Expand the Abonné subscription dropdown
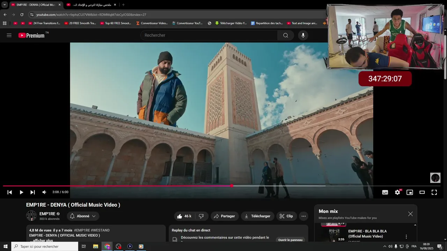This screenshot has height=251, width=447. pyautogui.click(x=83, y=216)
